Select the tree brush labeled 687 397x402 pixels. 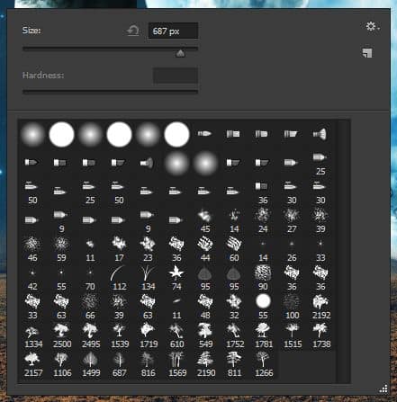119,364
